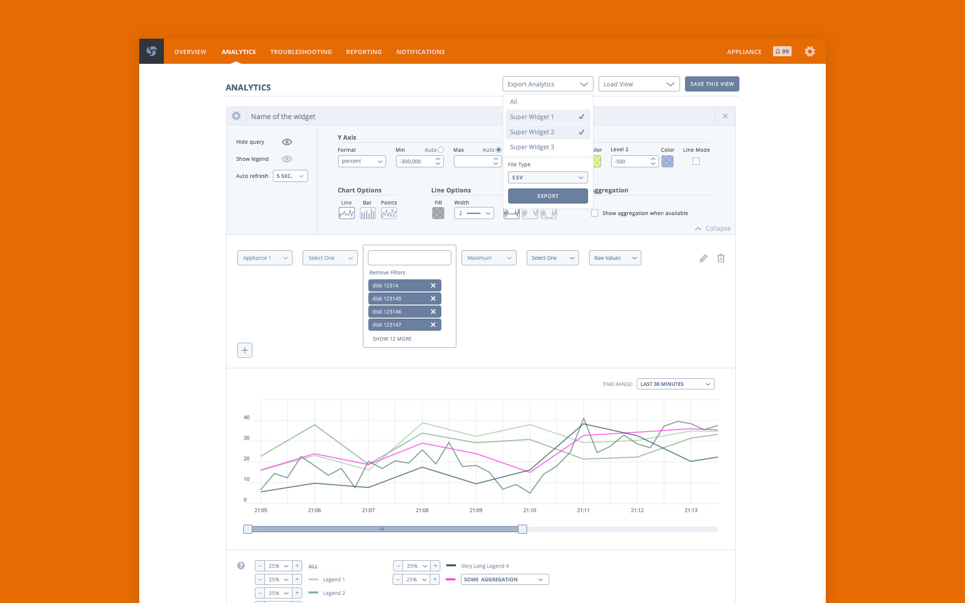This screenshot has height=603, width=965.
Task: Expand the Time Range Last 30 Minutes dropdown
Action: point(675,384)
